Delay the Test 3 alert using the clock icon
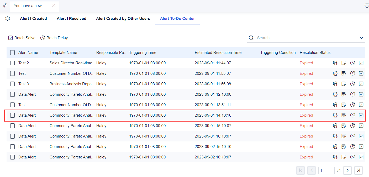Image resolution: width=369 pixels, height=177 pixels. pos(352,84)
